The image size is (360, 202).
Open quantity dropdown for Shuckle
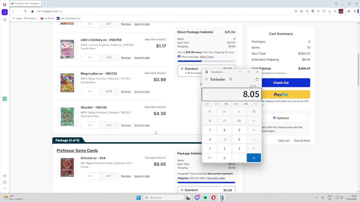90,125
